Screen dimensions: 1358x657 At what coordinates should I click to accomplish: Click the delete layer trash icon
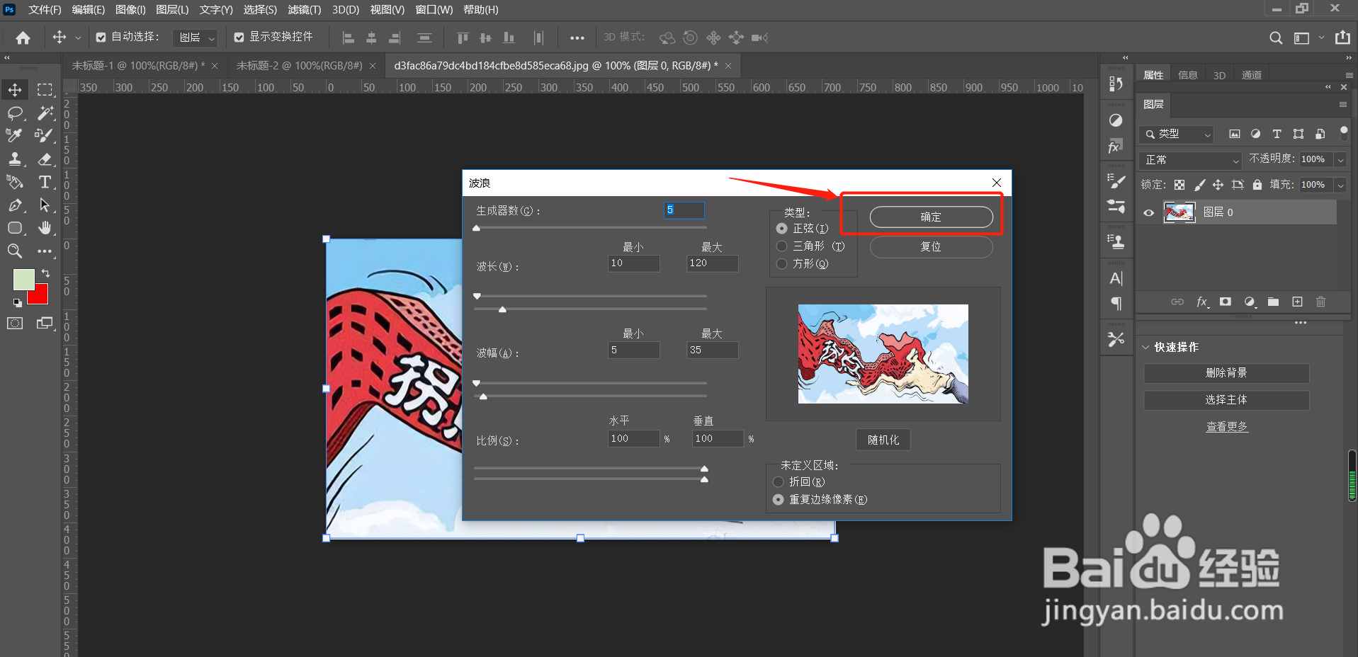[x=1320, y=302]
